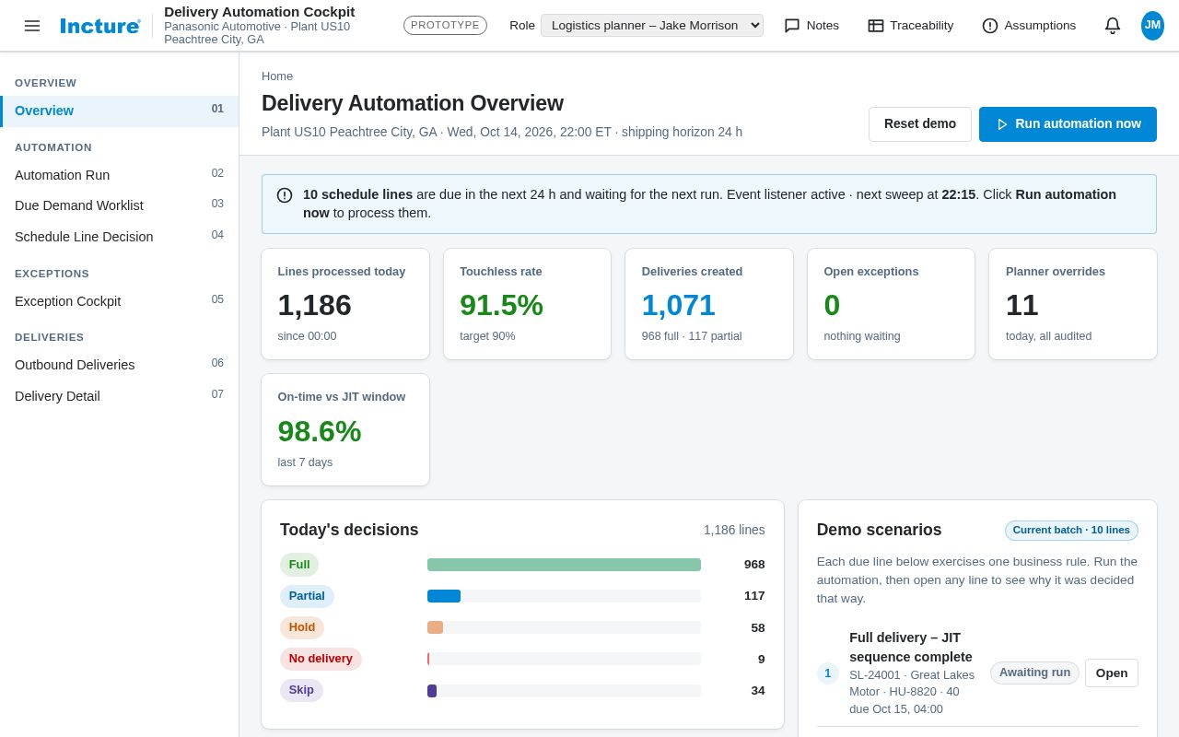Click the Hold decision tag
This screenshot has height=737, width=1179.
302,627
